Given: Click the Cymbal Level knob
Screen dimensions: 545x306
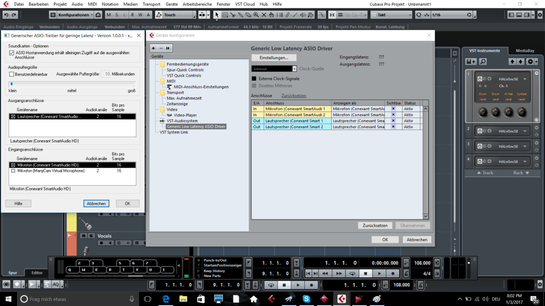Looking at the screenshot, I should 522,112.
